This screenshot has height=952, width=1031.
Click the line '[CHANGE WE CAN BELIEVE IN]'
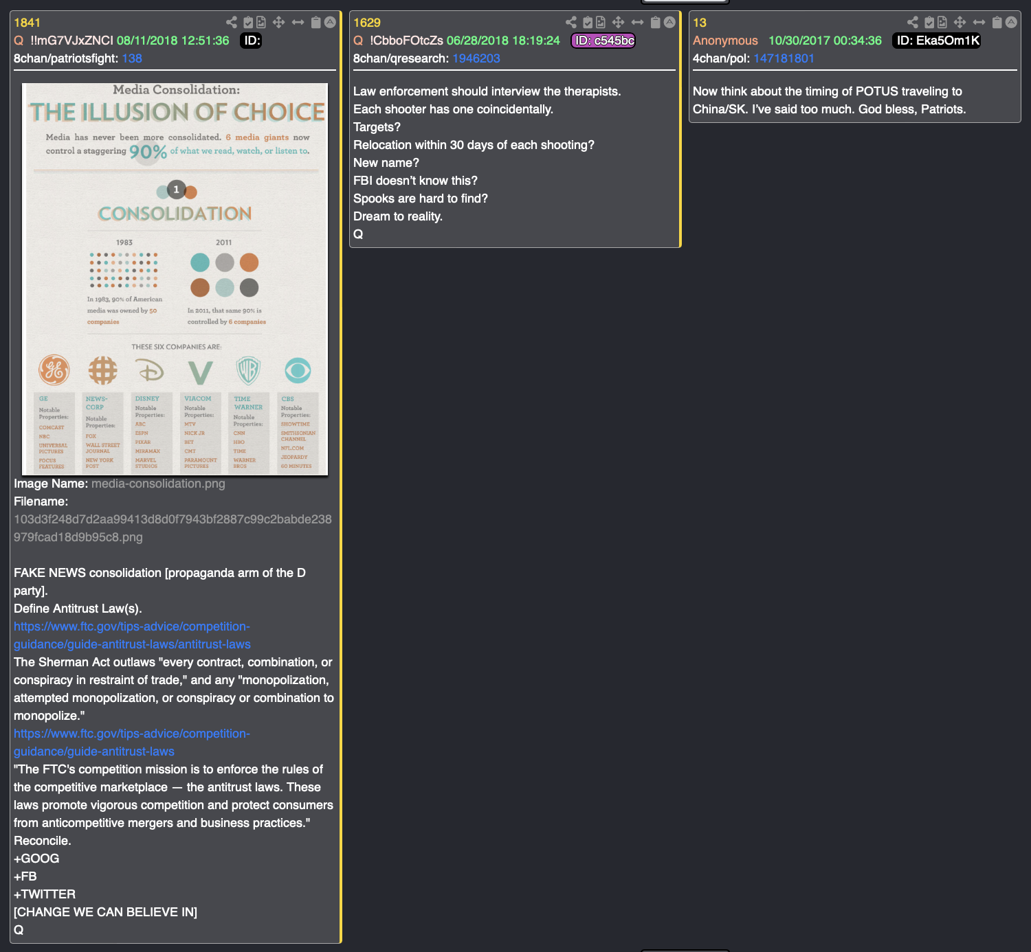pyautogui.click(x=105, y=912)
